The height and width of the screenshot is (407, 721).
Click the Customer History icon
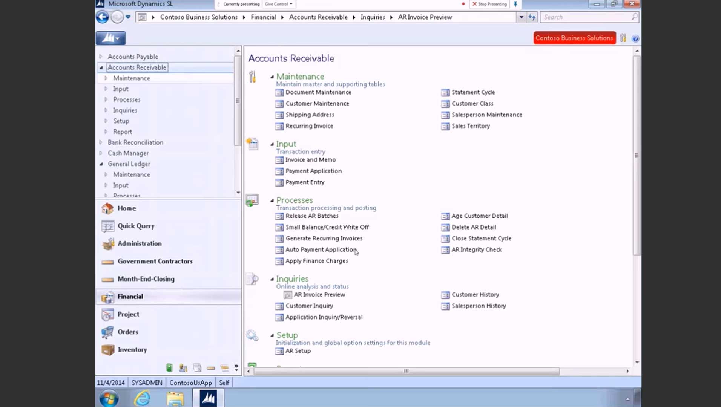click(x=445, y=295)
